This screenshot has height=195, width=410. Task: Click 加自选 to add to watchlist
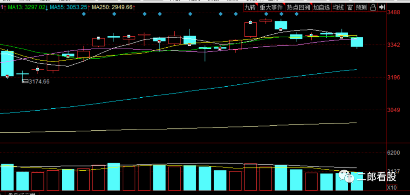322,7
